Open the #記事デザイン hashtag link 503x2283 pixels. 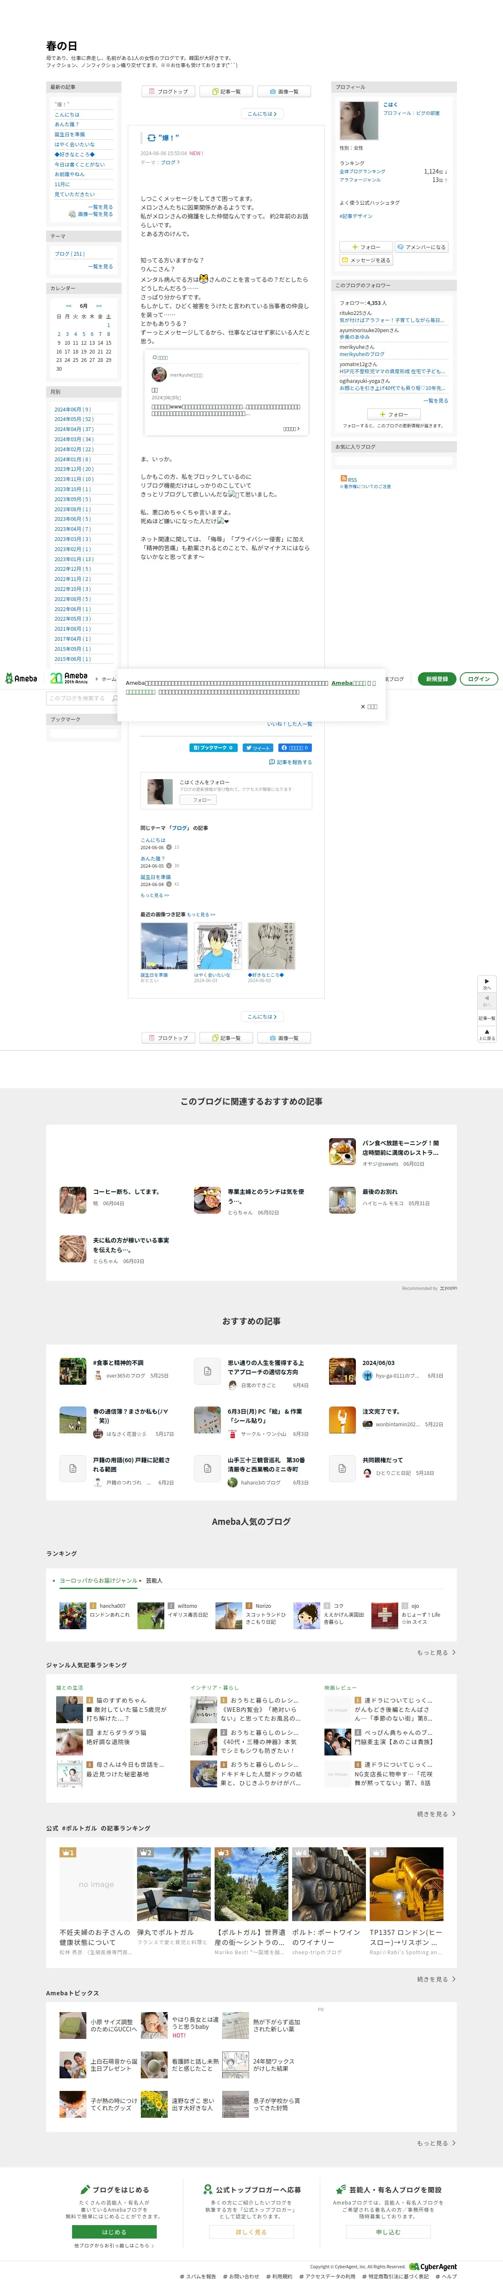pyautogui.click(x=356, y=216)
